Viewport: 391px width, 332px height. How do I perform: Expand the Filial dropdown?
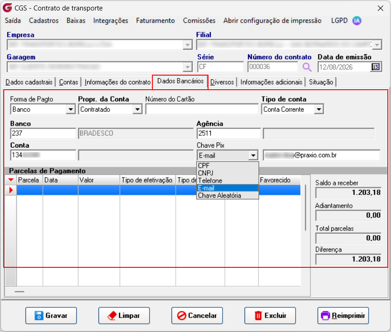(377, 45)
